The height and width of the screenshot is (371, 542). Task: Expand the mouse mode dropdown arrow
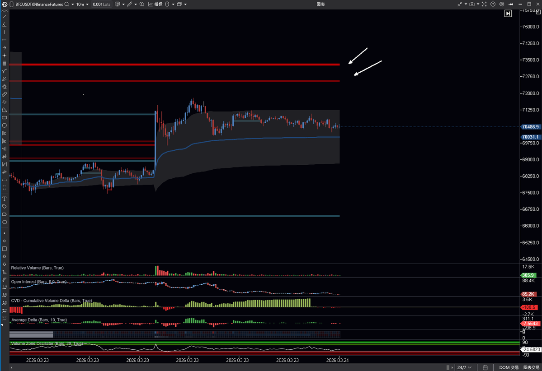click(x=173, y=5)
